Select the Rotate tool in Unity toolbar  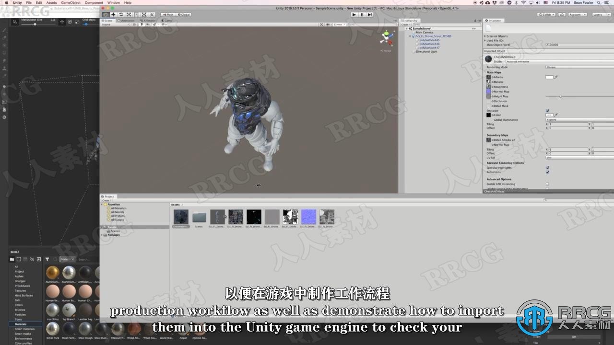coord(121,14)
